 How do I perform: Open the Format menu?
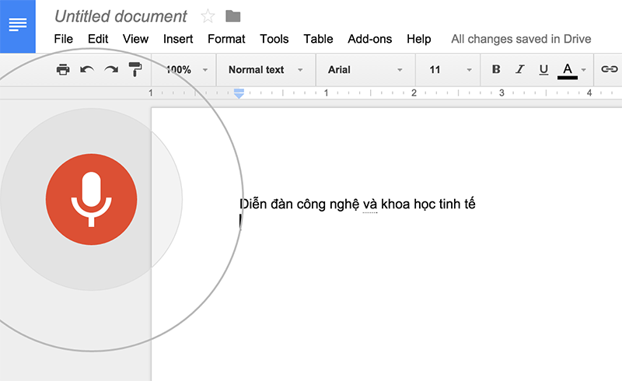[226, 39]
